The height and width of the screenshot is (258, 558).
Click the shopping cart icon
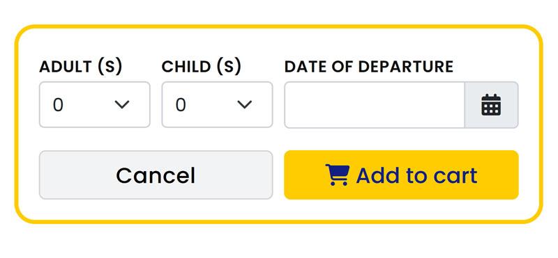coord(338,175)
